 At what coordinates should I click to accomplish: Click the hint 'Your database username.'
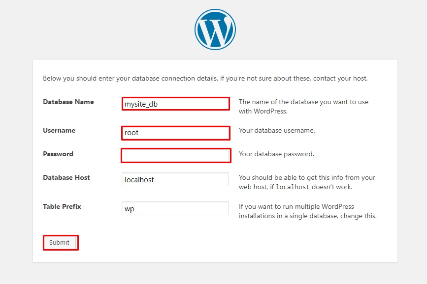click(x=277, y=130)
